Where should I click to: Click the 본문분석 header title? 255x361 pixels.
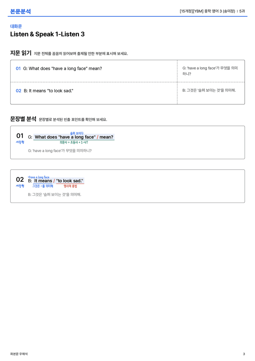[21, 11]
